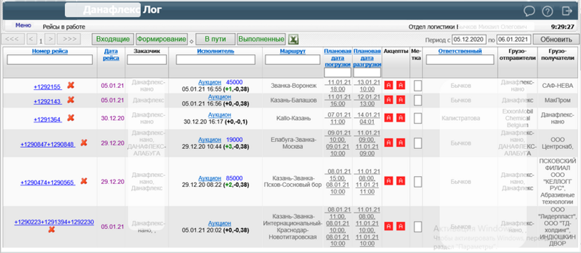The width and height of the screenshot is (581, 253).
Task: Click the Обновить button
Action: (556, 39)
